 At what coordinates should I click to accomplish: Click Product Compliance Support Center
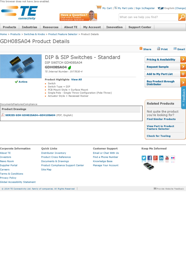pos(63,165)
